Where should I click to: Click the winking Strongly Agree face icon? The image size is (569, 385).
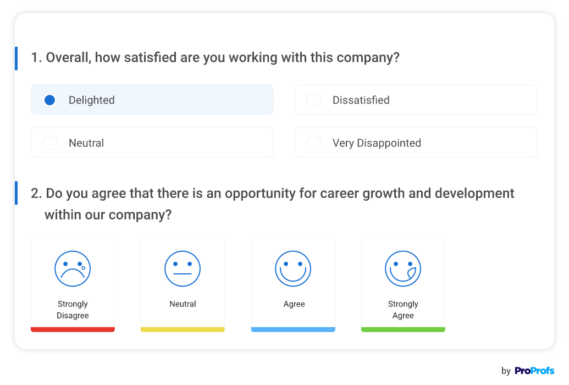click(x=403, y=268)
